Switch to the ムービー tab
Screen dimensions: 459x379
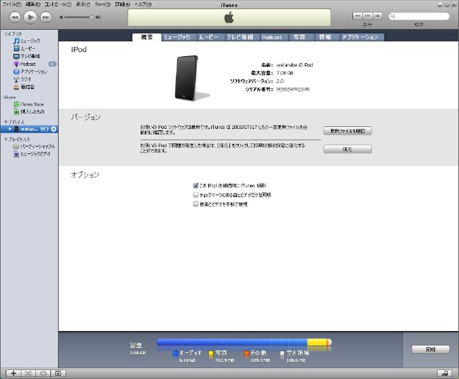point(209,37)
